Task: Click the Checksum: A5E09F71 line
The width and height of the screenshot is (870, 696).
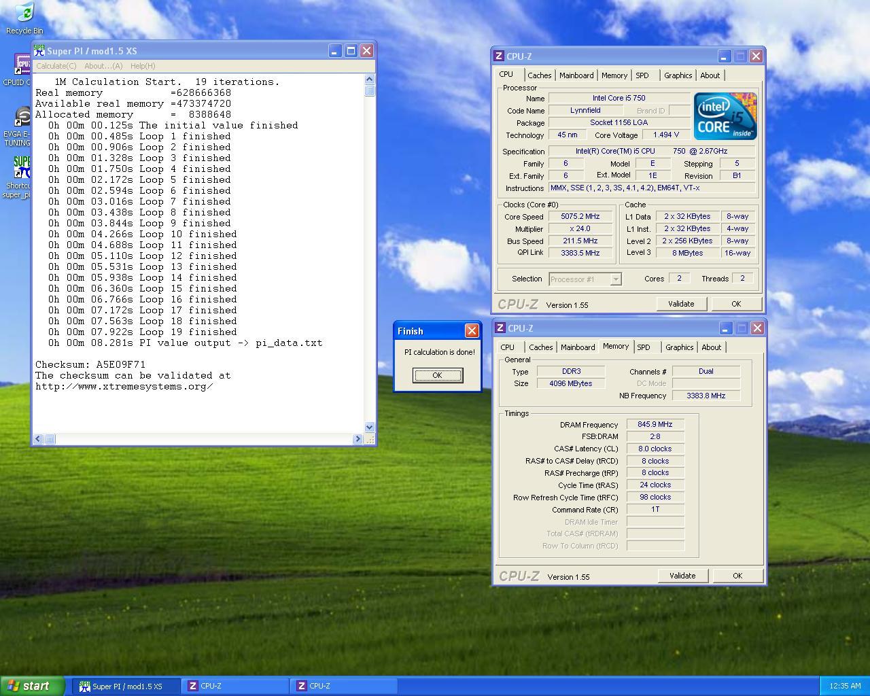Action: click(90, 364)
